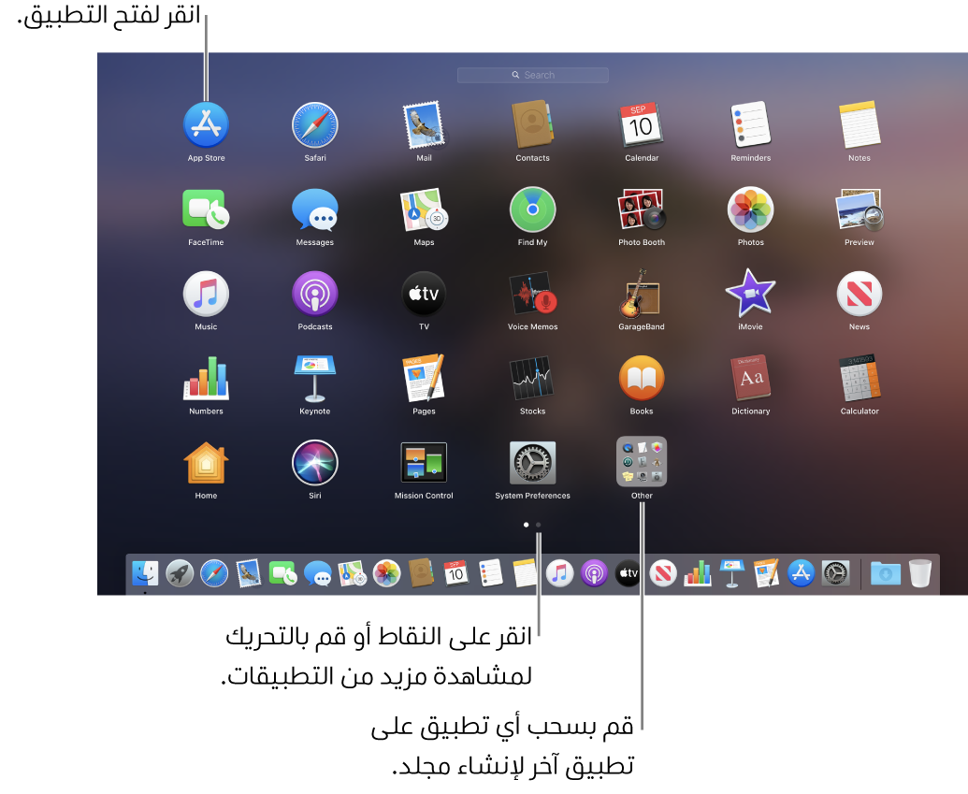Launch Safari from the Launchpad grid
This screenshot has width=968, height=794.
315,124
